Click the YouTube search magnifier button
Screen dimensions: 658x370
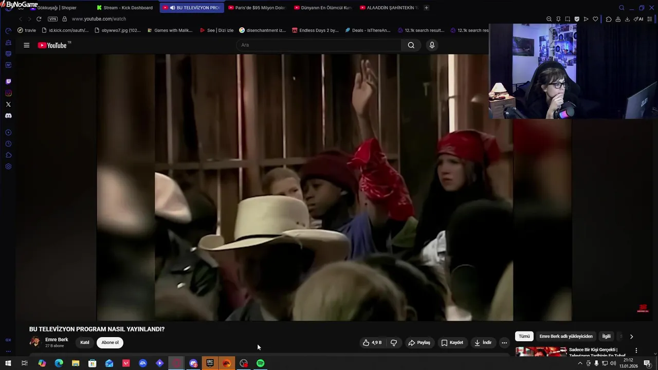pos(411,45)
